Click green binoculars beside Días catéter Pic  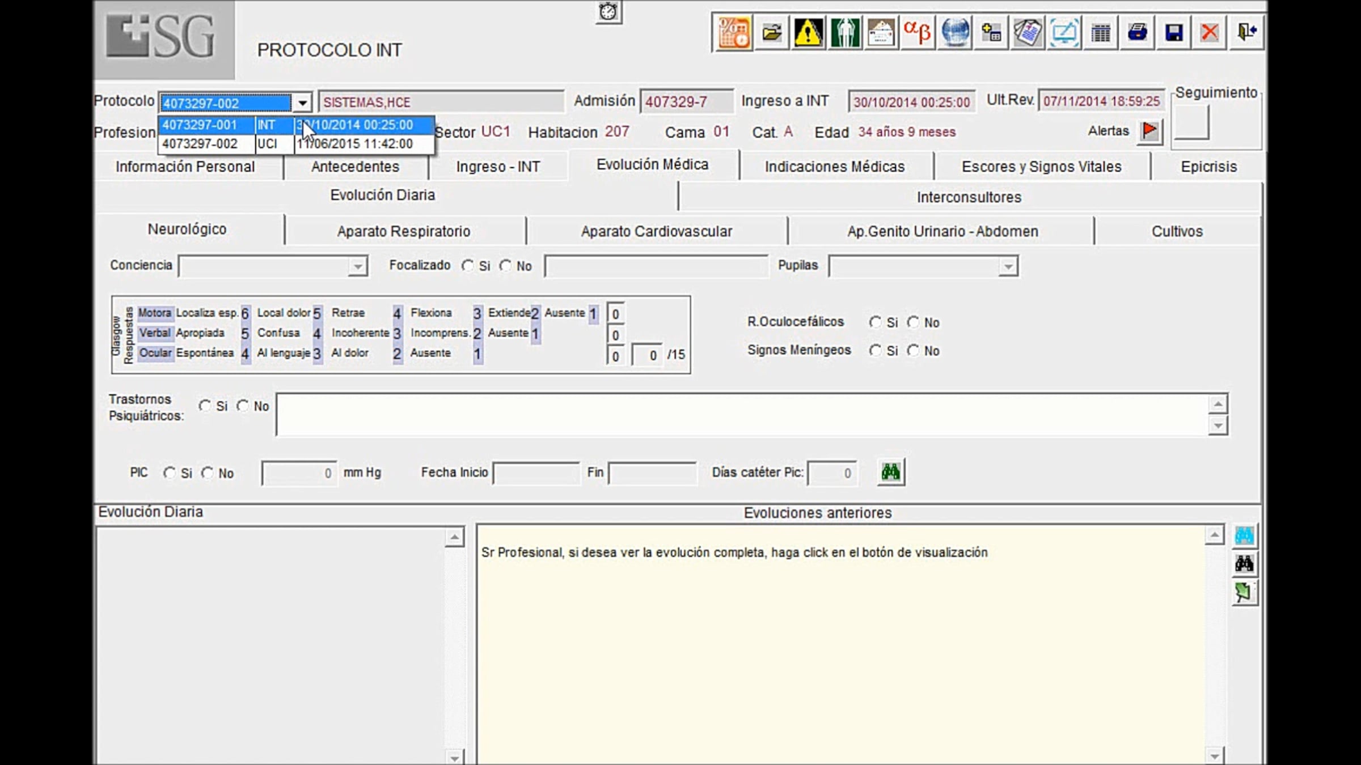pyautogui.click(x=890, y=472)
